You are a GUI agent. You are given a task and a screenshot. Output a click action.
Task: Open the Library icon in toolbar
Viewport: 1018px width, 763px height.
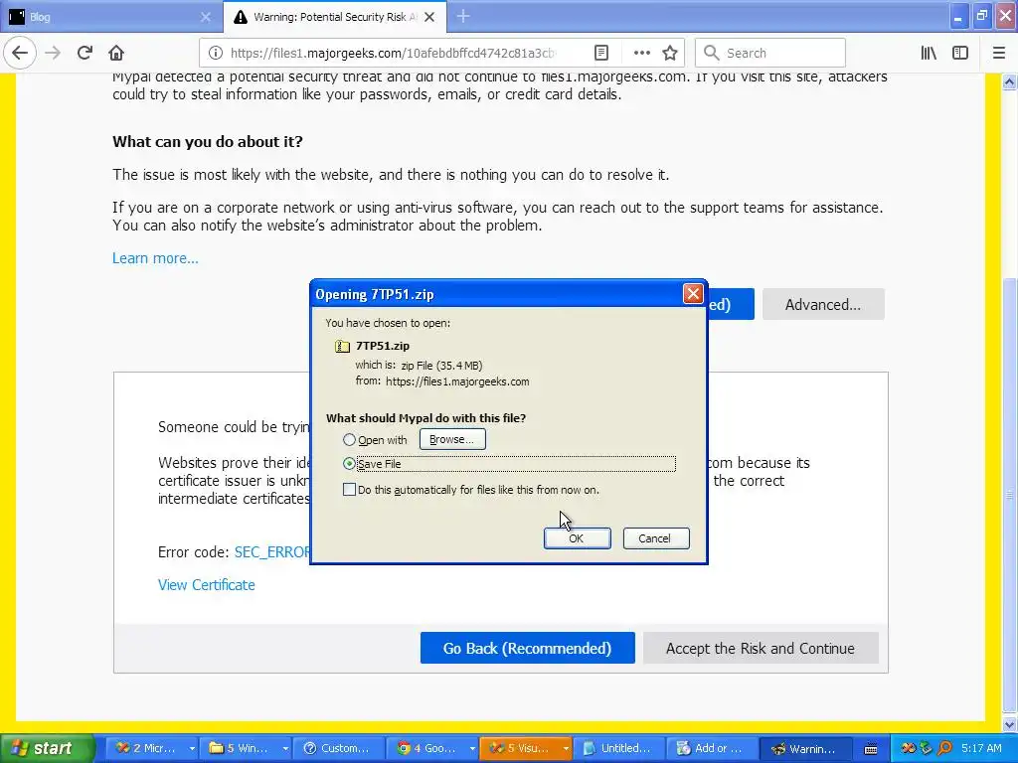point(929,53)
